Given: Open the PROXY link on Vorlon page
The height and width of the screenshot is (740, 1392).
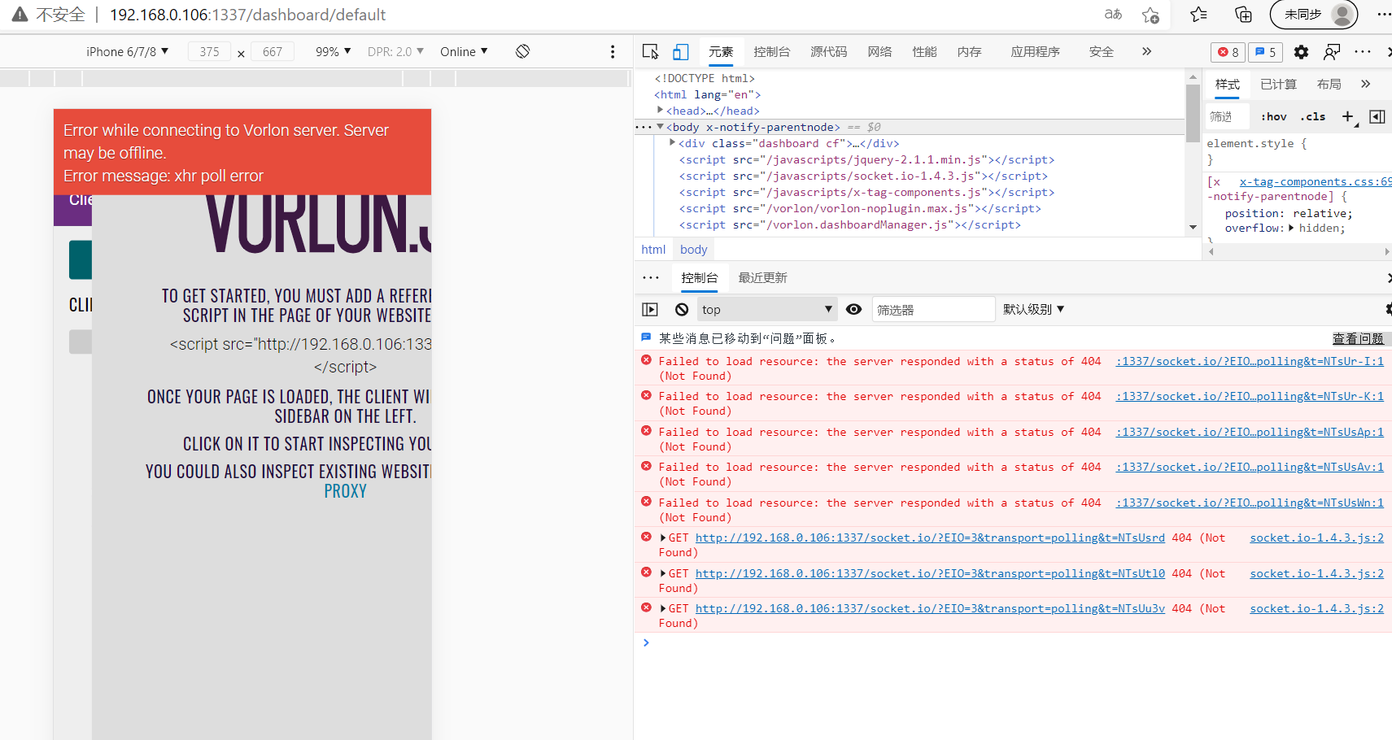Looking at the screenshot, I should tap(345, 491).
